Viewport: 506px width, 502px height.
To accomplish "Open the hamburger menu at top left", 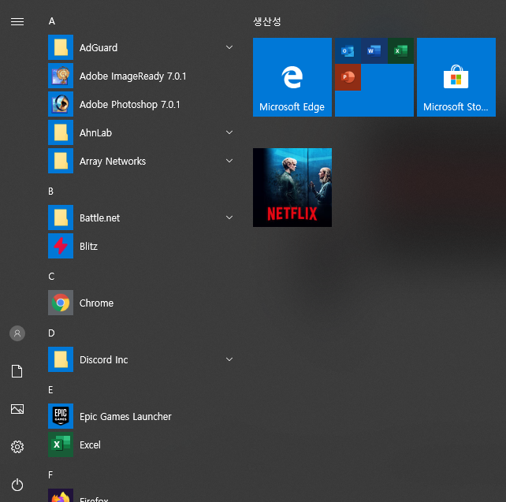I will tap(17, 21).
